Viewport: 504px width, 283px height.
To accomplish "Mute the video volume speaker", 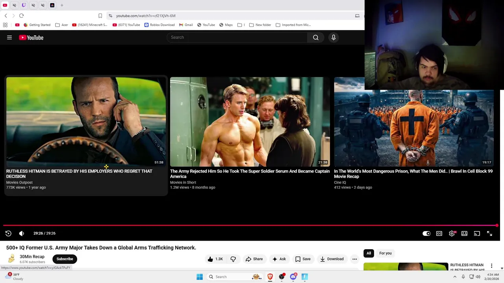I will point(22,233).
